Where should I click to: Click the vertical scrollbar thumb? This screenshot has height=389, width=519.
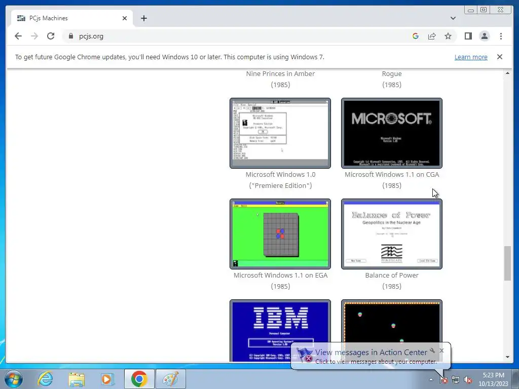(507, 263)
